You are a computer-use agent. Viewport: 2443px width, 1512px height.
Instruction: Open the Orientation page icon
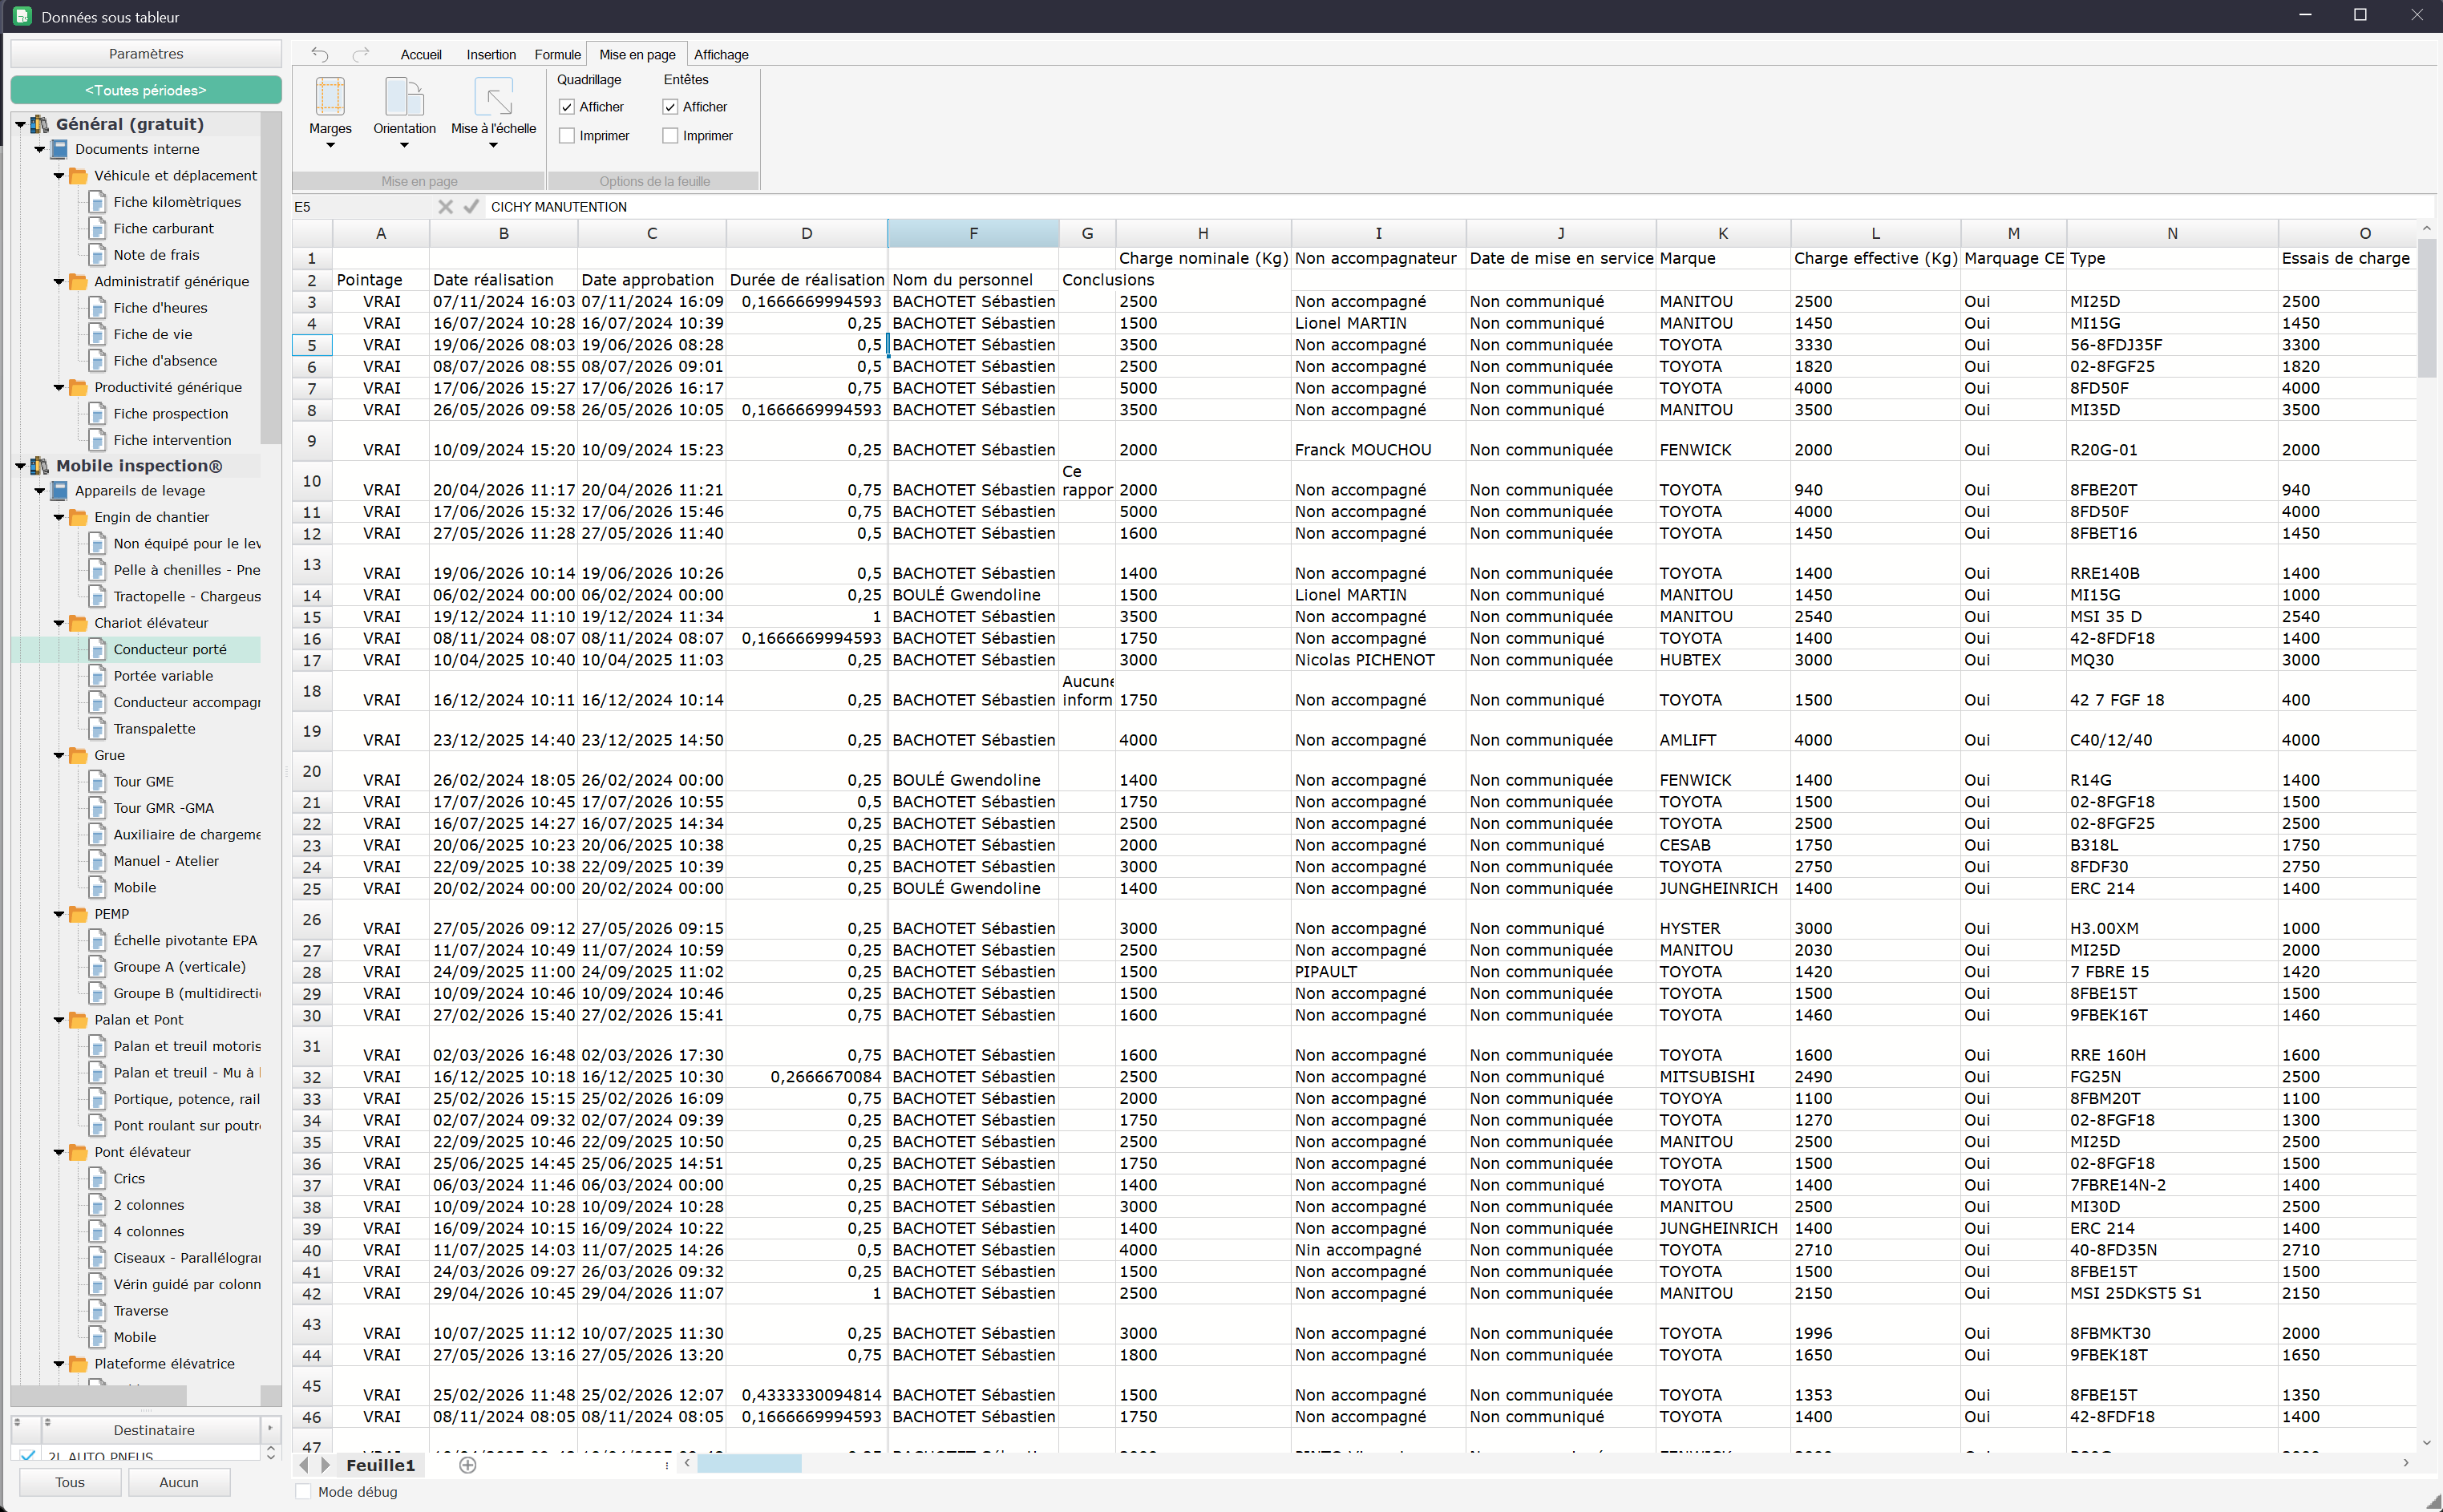[x=404, y=97]
